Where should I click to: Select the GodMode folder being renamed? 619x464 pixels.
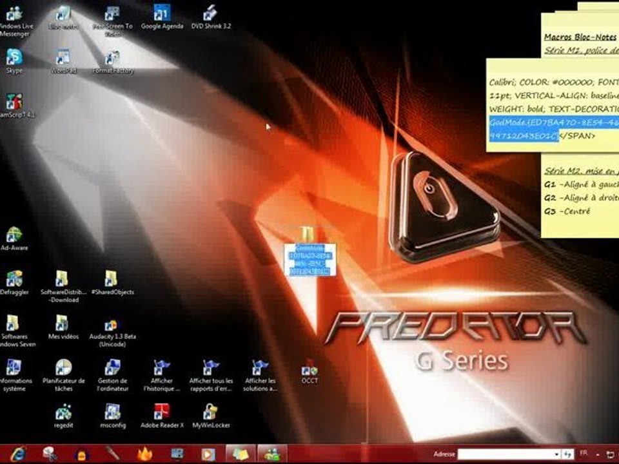[x=307, y=235]
